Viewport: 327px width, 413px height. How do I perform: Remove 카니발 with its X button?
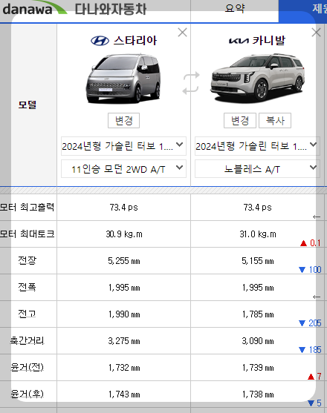[316, 33]
